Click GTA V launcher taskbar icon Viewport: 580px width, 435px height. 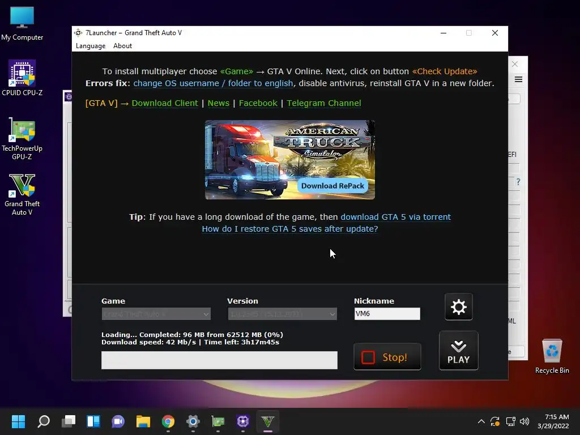click(x=268, y=421)
